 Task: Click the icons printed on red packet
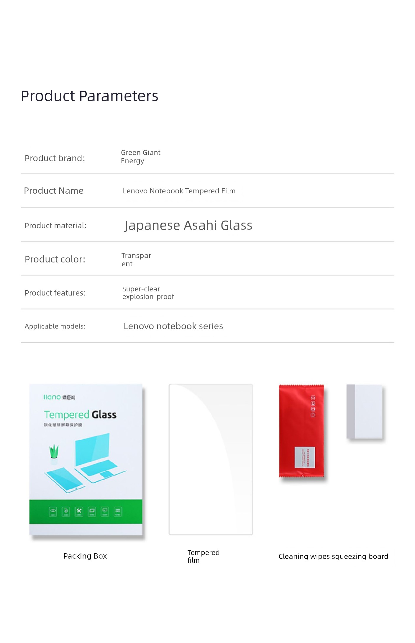313,406
